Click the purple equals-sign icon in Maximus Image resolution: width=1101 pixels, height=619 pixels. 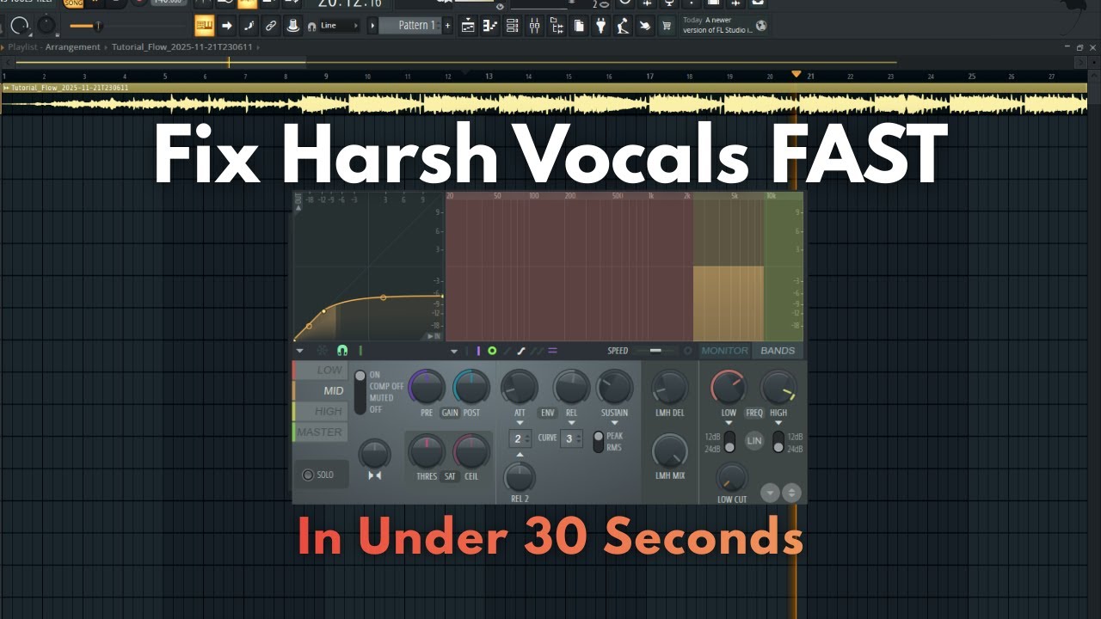point(553,351)
